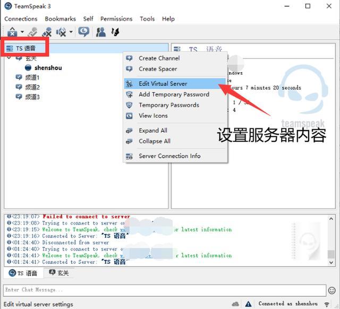The height and width of the screenshot is (309, 340).
Task: Choose Add Temporary Password menu entry
Action: point(175,95)
